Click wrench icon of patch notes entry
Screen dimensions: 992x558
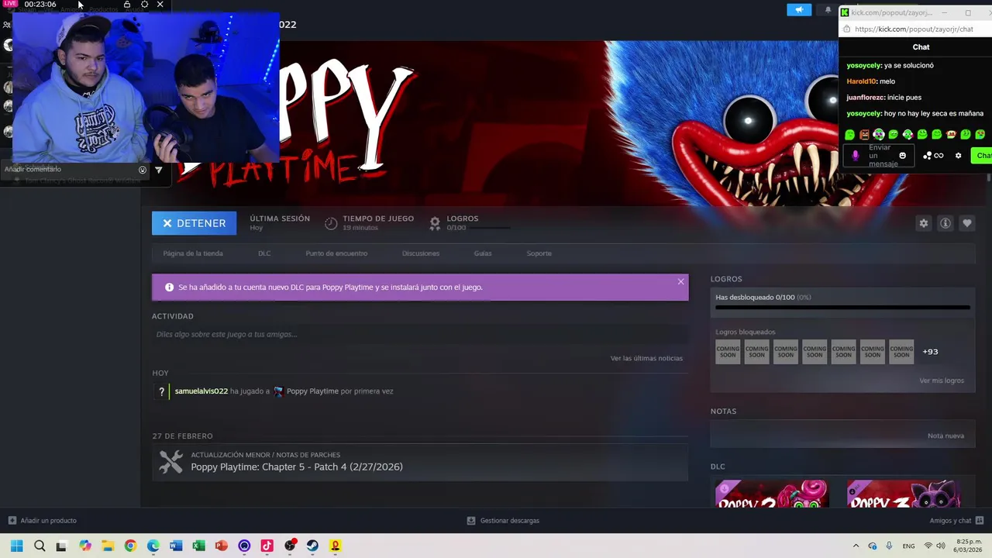(x=170, y=463)
